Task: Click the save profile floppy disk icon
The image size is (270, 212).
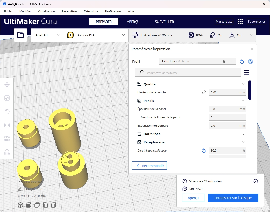Action: (x=251, y=61)
